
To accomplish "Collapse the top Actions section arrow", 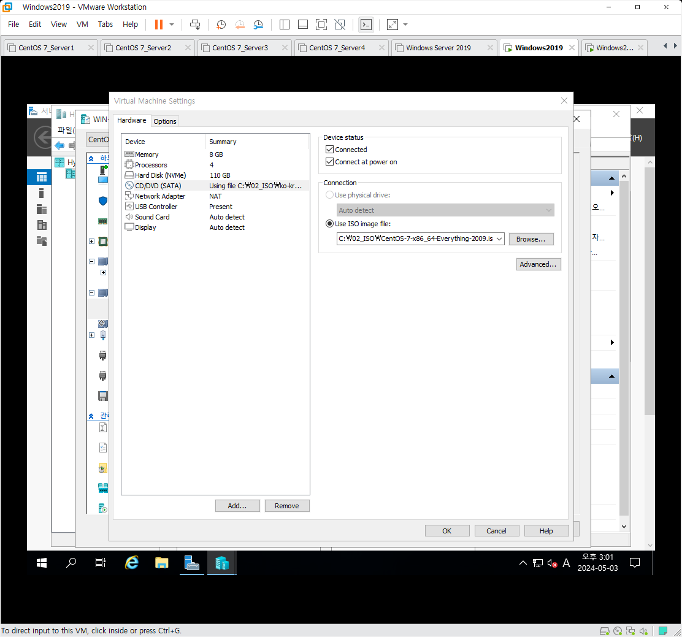I will [x=611, y=178].
